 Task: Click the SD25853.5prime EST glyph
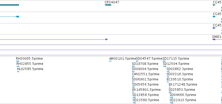tap(170, 92)
